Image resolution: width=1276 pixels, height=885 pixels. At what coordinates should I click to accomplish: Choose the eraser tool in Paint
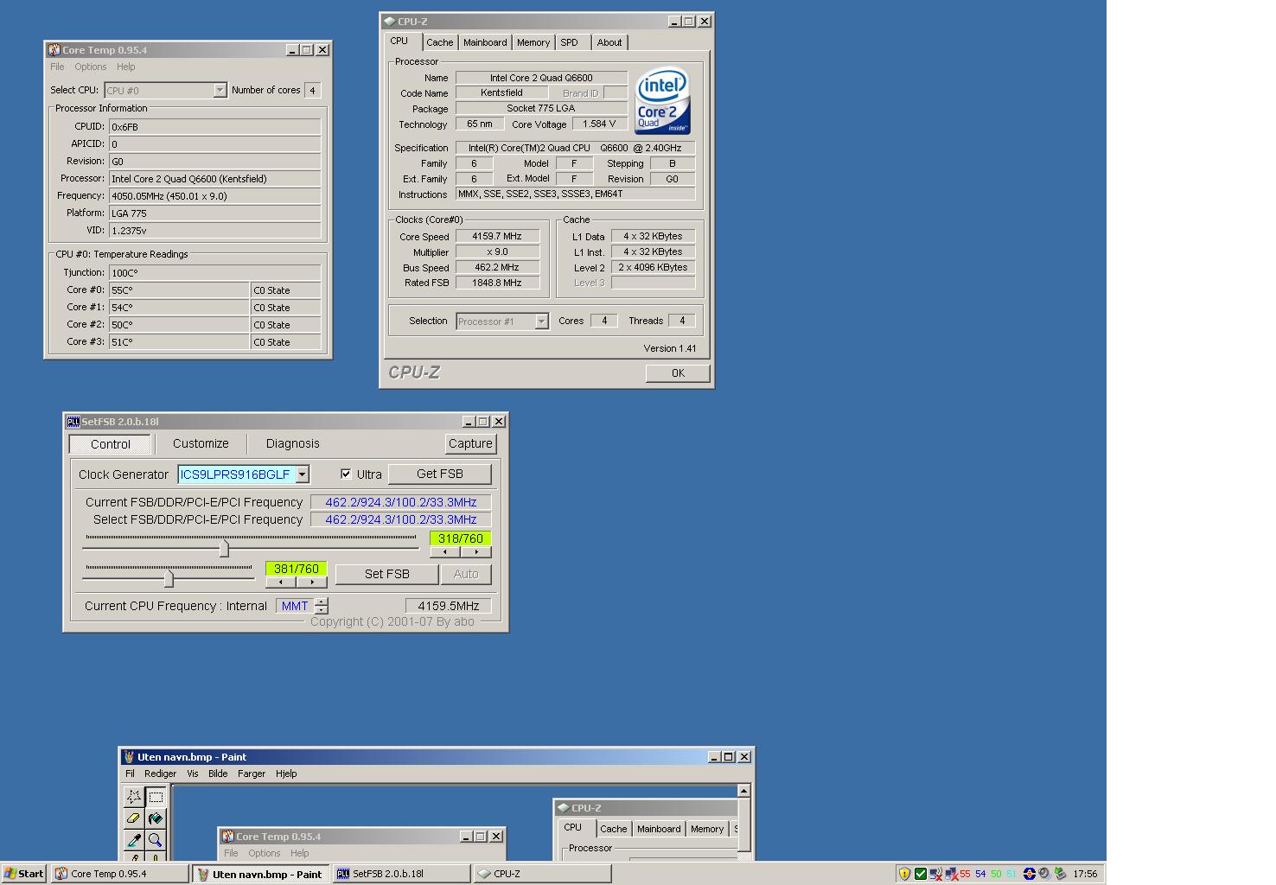click(134, 818)
